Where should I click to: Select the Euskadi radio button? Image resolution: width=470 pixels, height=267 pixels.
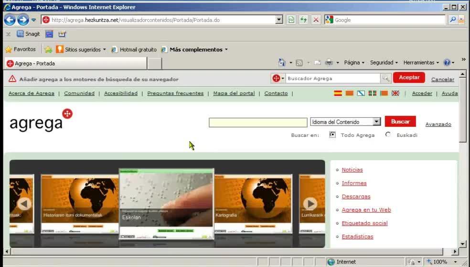click(x=388, y=135)
